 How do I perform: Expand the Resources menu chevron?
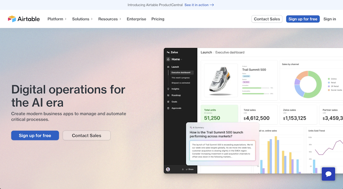coord(120,19)
